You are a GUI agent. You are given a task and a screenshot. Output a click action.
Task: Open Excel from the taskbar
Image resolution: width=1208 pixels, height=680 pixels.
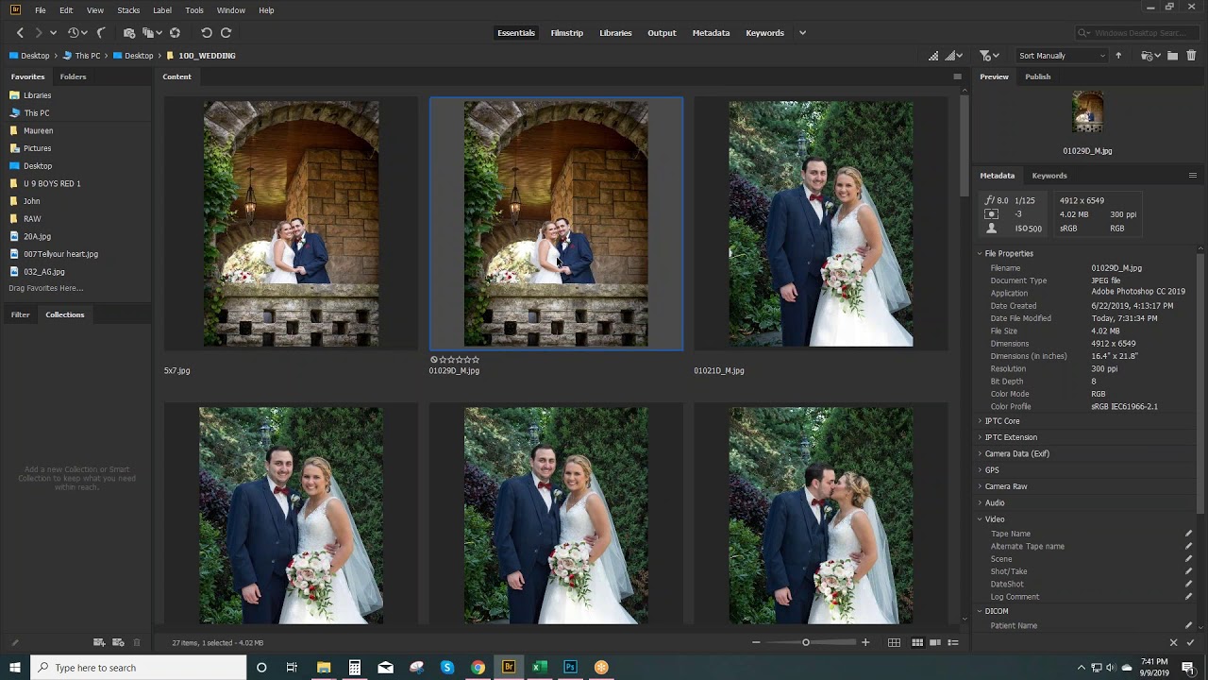tap(539, 668)
